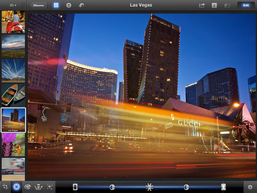
Task: Toggle Edit mode off
Action: pos(246,5)
